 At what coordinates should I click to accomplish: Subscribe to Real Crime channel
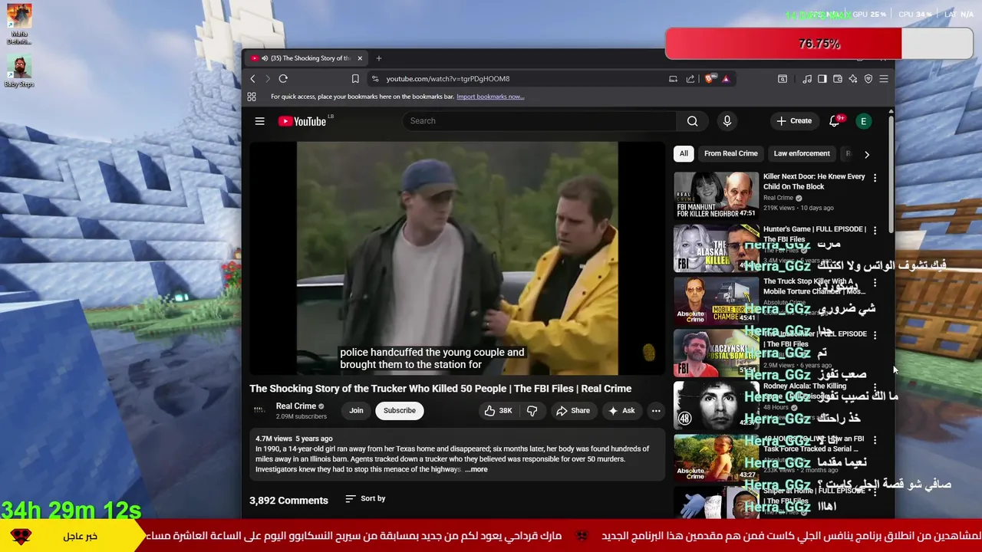[400, 411]
